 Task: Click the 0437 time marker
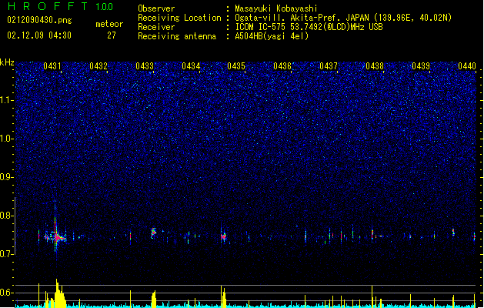point(329,66)
